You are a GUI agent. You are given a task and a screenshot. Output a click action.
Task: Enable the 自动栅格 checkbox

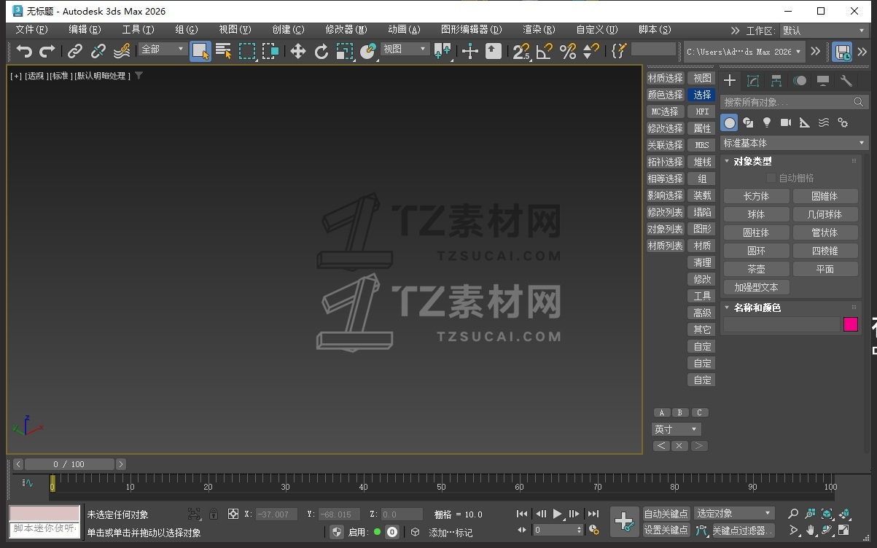[771, 178]
